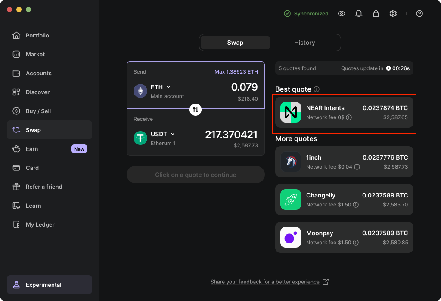Open help with the question mark icon

pyautogui.click(x=419, y=14)
